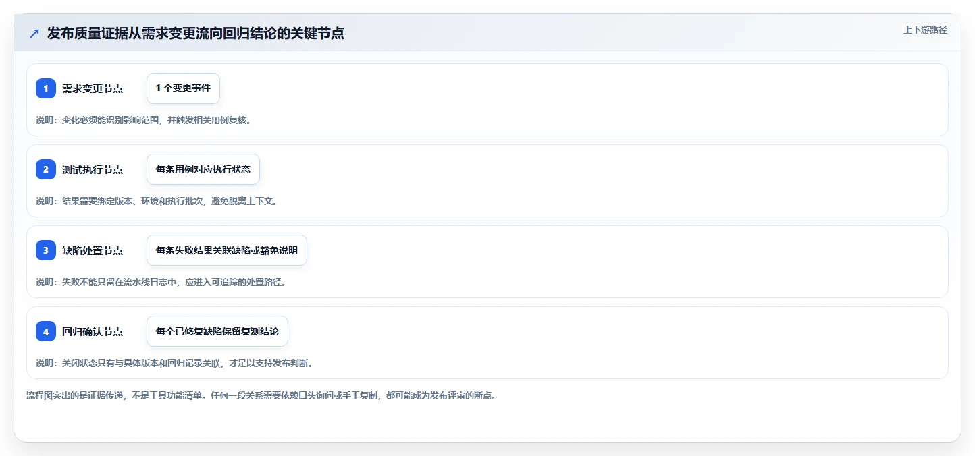
Task: Click the '测试执行节点' heading
Action: click(93, 169)
